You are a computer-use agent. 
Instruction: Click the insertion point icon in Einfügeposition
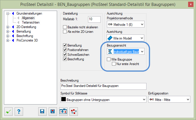pyautogui.click(x=152, y=100)
